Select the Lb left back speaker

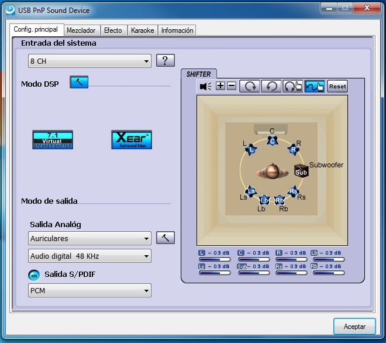[x=264, y=200]
